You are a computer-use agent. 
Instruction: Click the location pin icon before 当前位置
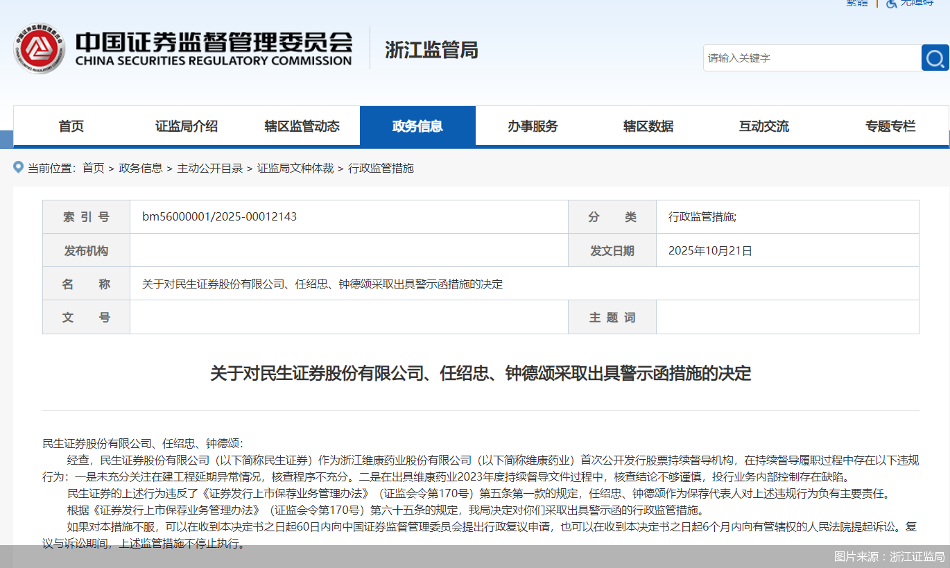pyautogui.click(x=19, y=167)
